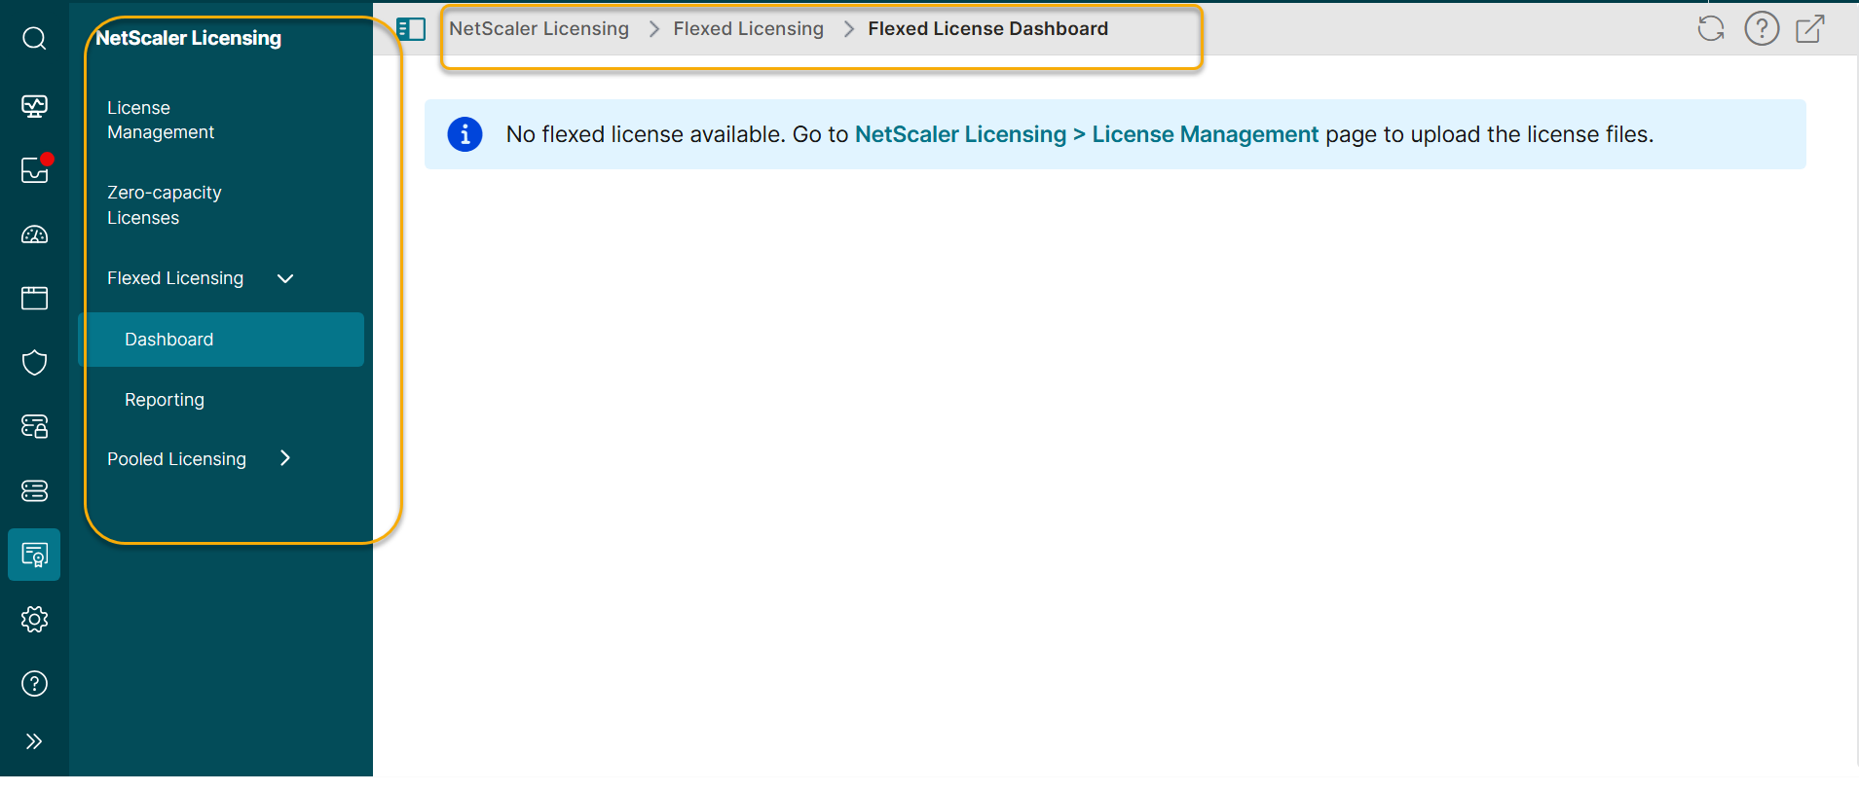Screen dimensions: 1859x791
Task: Open the gateway server lock icon
Action: pos(34,426)
